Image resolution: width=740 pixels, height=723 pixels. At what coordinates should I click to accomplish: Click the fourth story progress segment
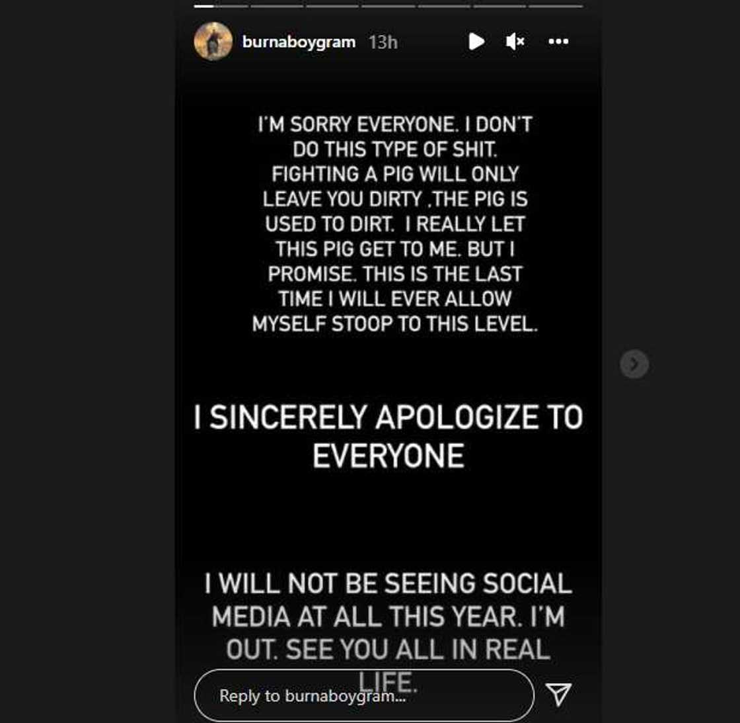(x=388, y=6)
